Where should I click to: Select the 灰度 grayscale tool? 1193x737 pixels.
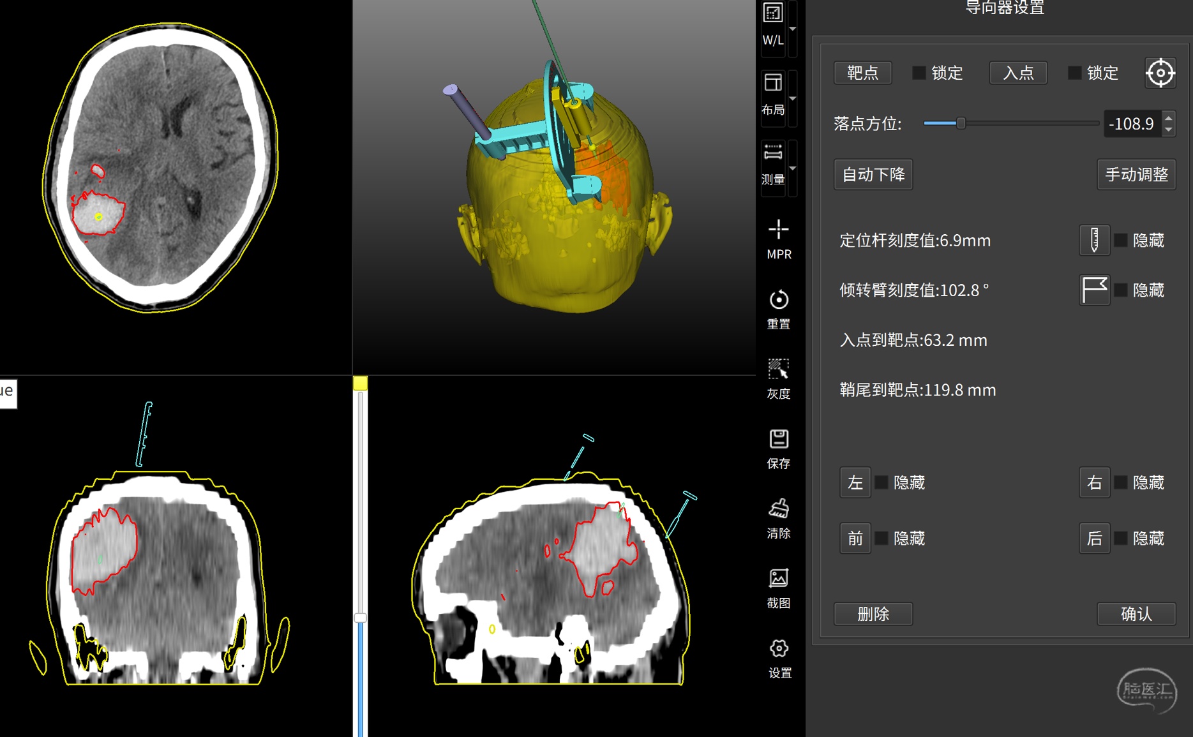tap(778, 378)
